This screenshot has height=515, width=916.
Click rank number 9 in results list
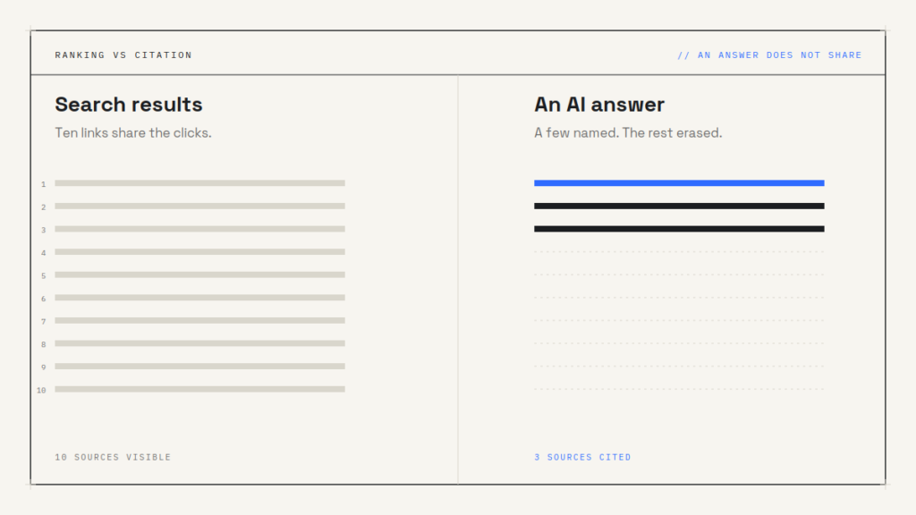point(43,367)
